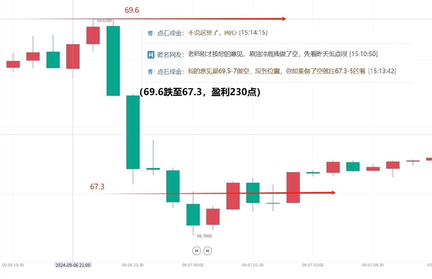Click the 66.7060 low price label
This screenshot has width=432, height=279.
click(205, 236)
